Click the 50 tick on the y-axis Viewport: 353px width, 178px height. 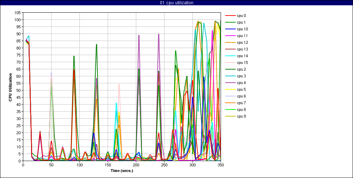[x=19, y=90]
